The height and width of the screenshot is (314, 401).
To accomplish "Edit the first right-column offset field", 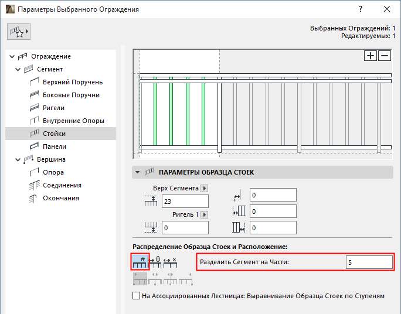I will [273, 195].
